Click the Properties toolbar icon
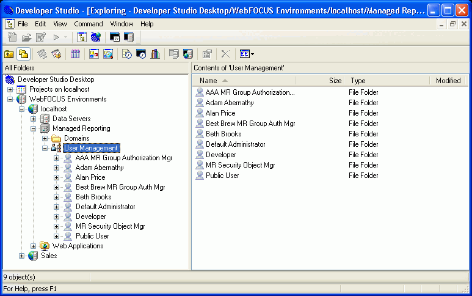 207,54
